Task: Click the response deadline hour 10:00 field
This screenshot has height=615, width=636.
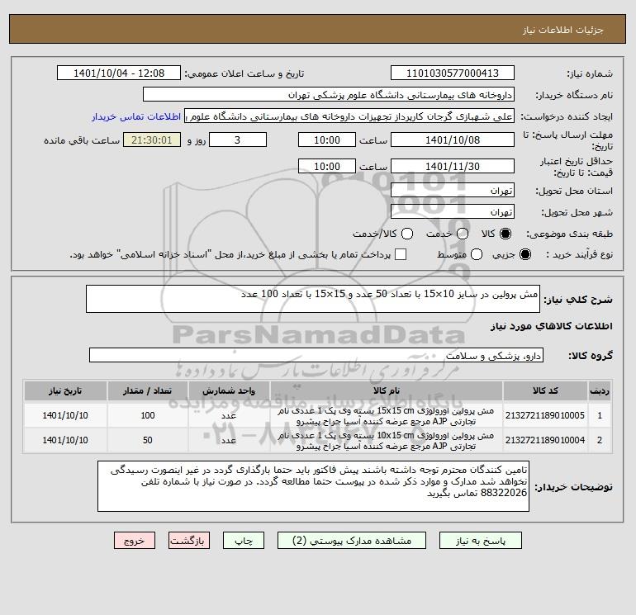Action: pyautogui.click(x=327, y=140)
